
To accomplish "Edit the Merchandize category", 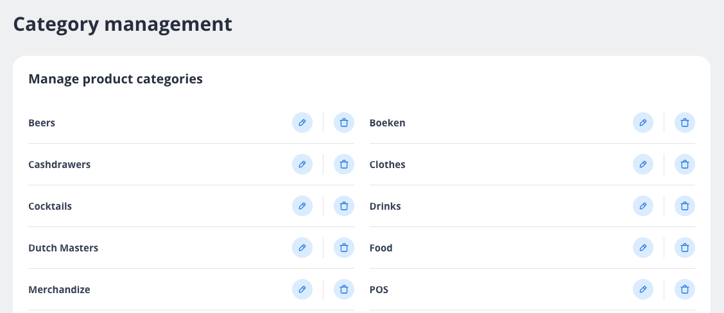I will pos(302,289).
